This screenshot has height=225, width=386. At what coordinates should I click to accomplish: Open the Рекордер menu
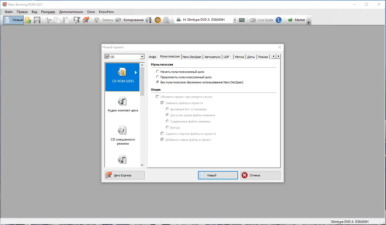[48, 12]
